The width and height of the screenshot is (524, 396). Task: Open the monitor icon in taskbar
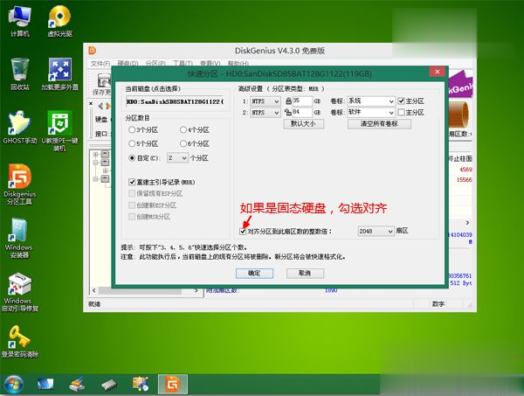(45, 385)
